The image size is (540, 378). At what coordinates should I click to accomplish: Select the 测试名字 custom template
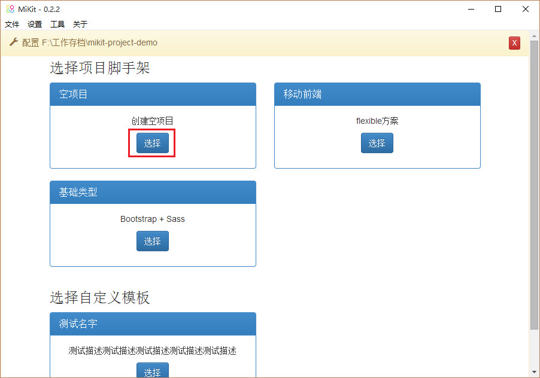pyautogui.click(x=153, y=370)
